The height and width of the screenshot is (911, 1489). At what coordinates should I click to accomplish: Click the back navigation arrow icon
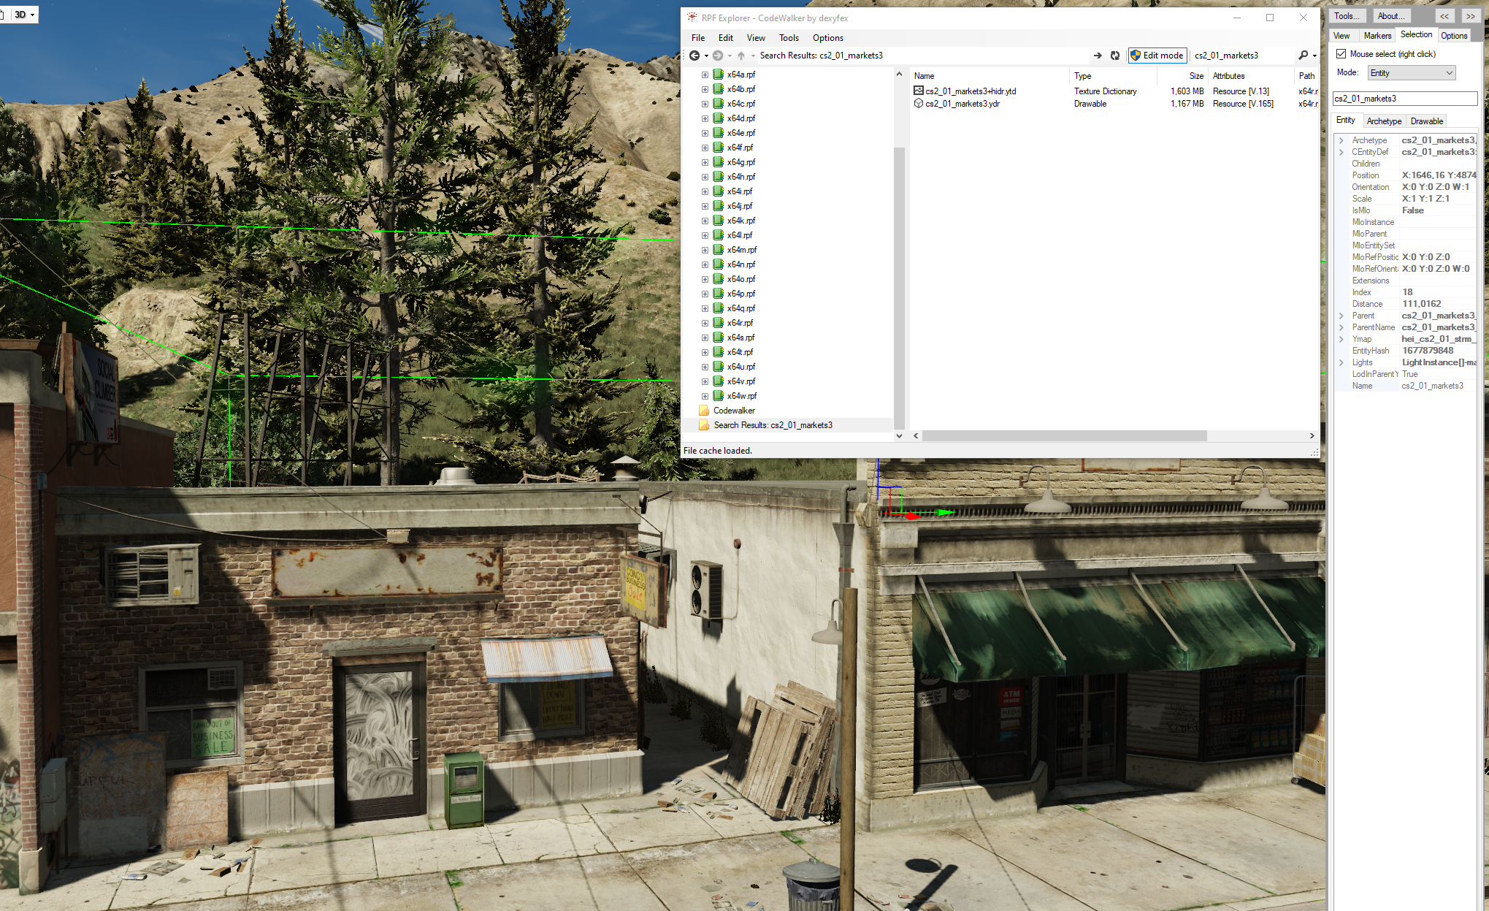[694, 56]
